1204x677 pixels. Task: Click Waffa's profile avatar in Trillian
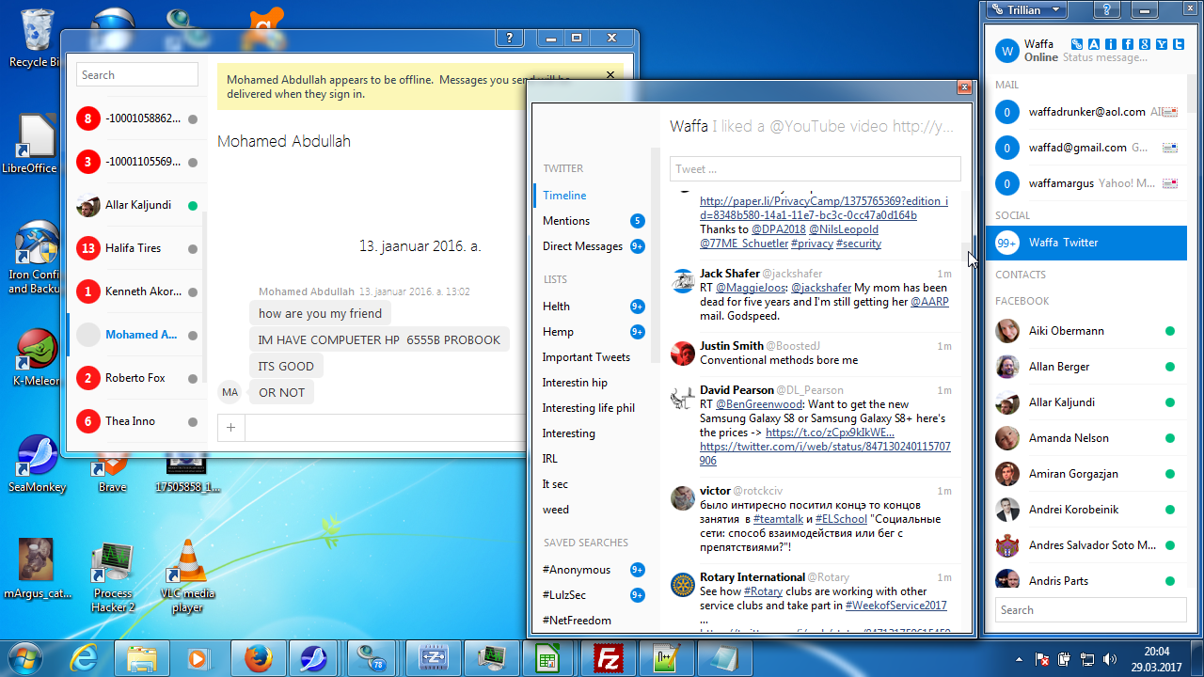1007,51
